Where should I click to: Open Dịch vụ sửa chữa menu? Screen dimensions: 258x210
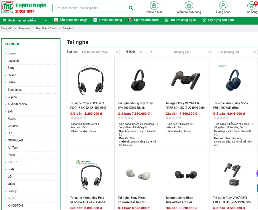146,20
